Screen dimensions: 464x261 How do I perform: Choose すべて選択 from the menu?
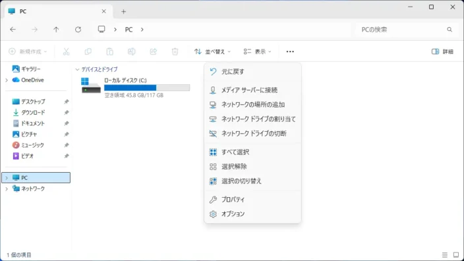click(252, 152)
